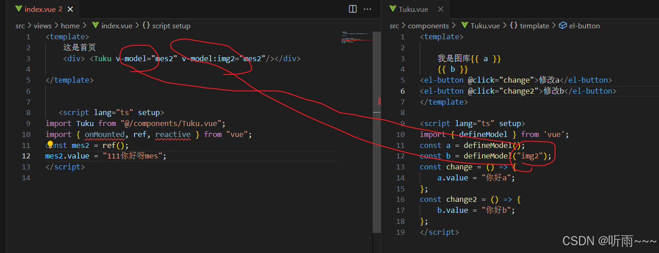Click line number 12 in index.vue
659x253 pixels.
[x=27, y=156]
